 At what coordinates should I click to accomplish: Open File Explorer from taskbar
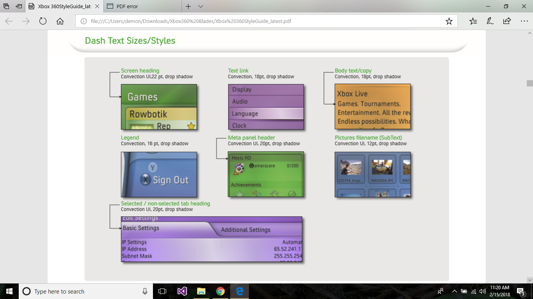click(201, 291)
